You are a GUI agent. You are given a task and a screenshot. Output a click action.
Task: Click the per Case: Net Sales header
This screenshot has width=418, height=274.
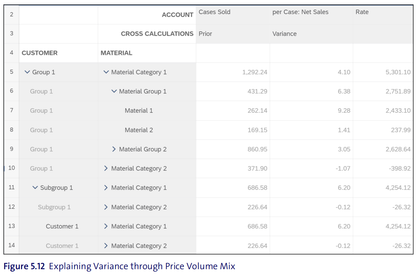click(x=300, y=12)
